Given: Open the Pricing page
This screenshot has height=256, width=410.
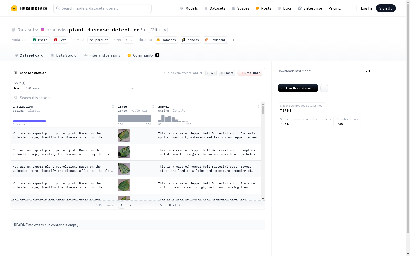Looking at the screenshot, I should point(334,8).
